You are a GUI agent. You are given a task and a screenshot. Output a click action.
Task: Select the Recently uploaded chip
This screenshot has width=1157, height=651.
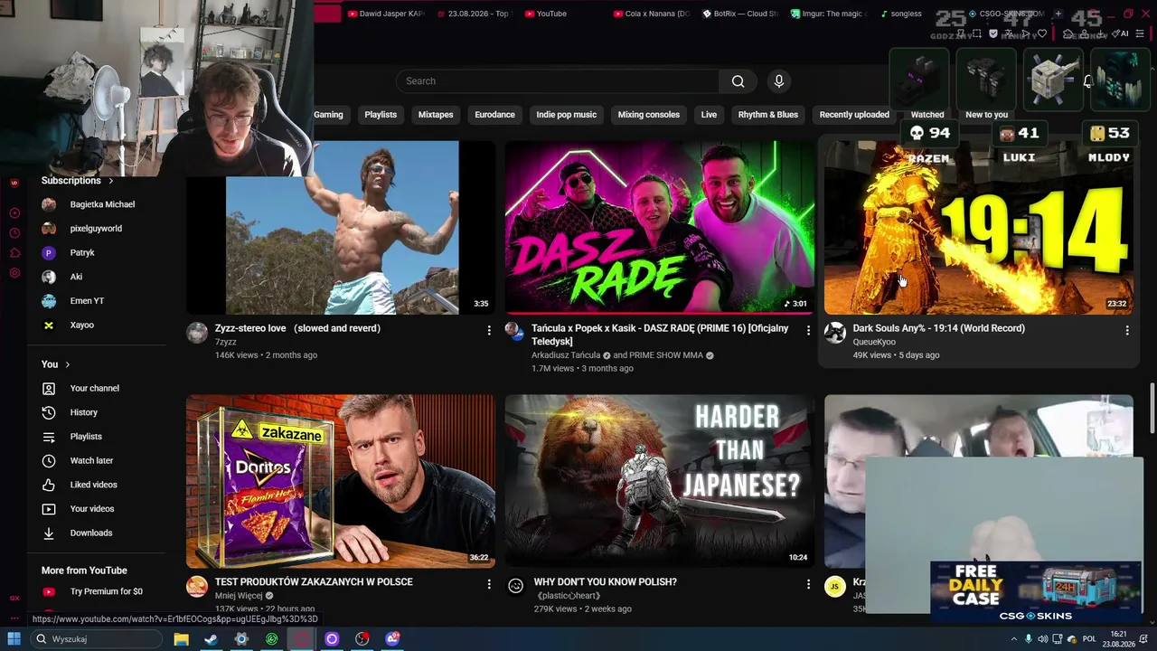point(854,115)
